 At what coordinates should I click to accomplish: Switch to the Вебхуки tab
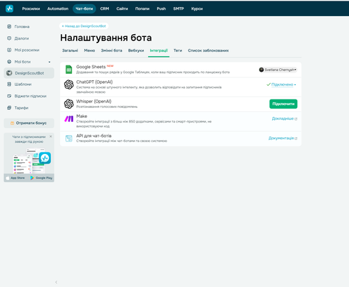click(x=136, y=50)
